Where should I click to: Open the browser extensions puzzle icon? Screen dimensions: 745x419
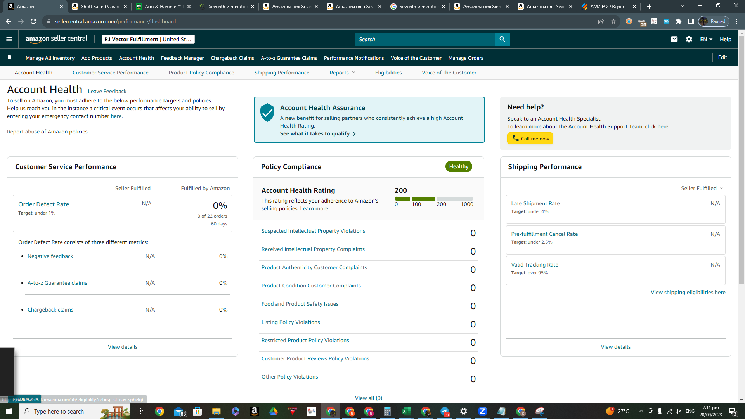point(679,21)
